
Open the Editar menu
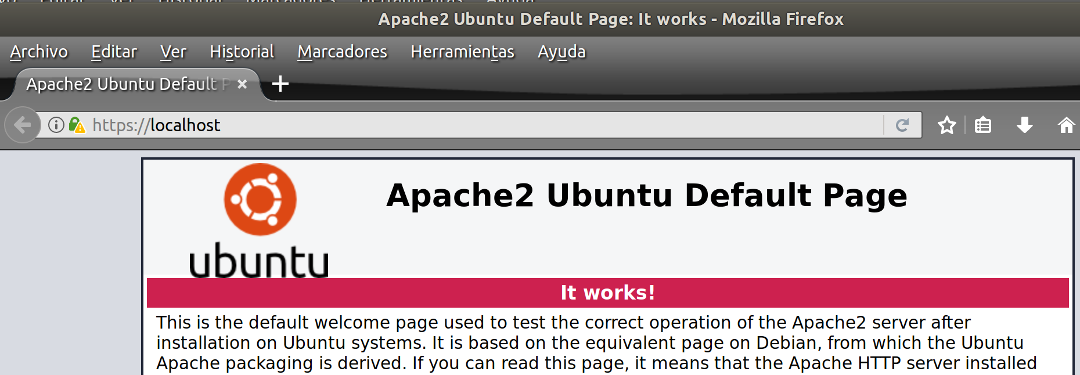coord(114,52)
